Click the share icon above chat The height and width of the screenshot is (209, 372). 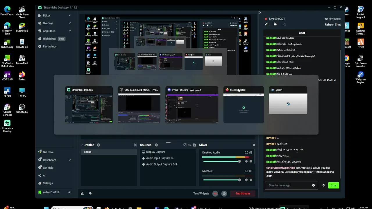click(x=284, y=24)
